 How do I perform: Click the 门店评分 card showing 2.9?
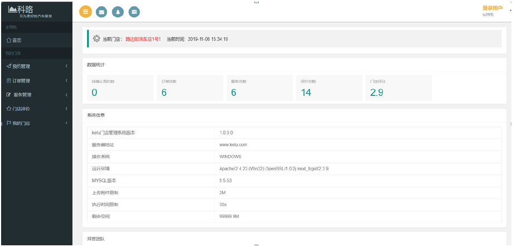coord(398,88)
